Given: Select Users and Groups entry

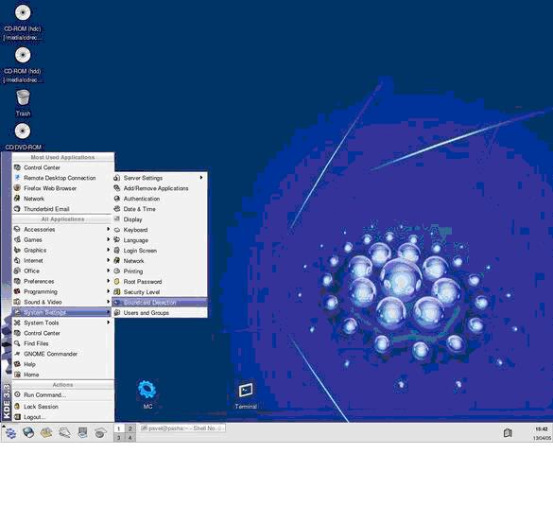Looking at the screenshot, I should click(x=160, y=313).
